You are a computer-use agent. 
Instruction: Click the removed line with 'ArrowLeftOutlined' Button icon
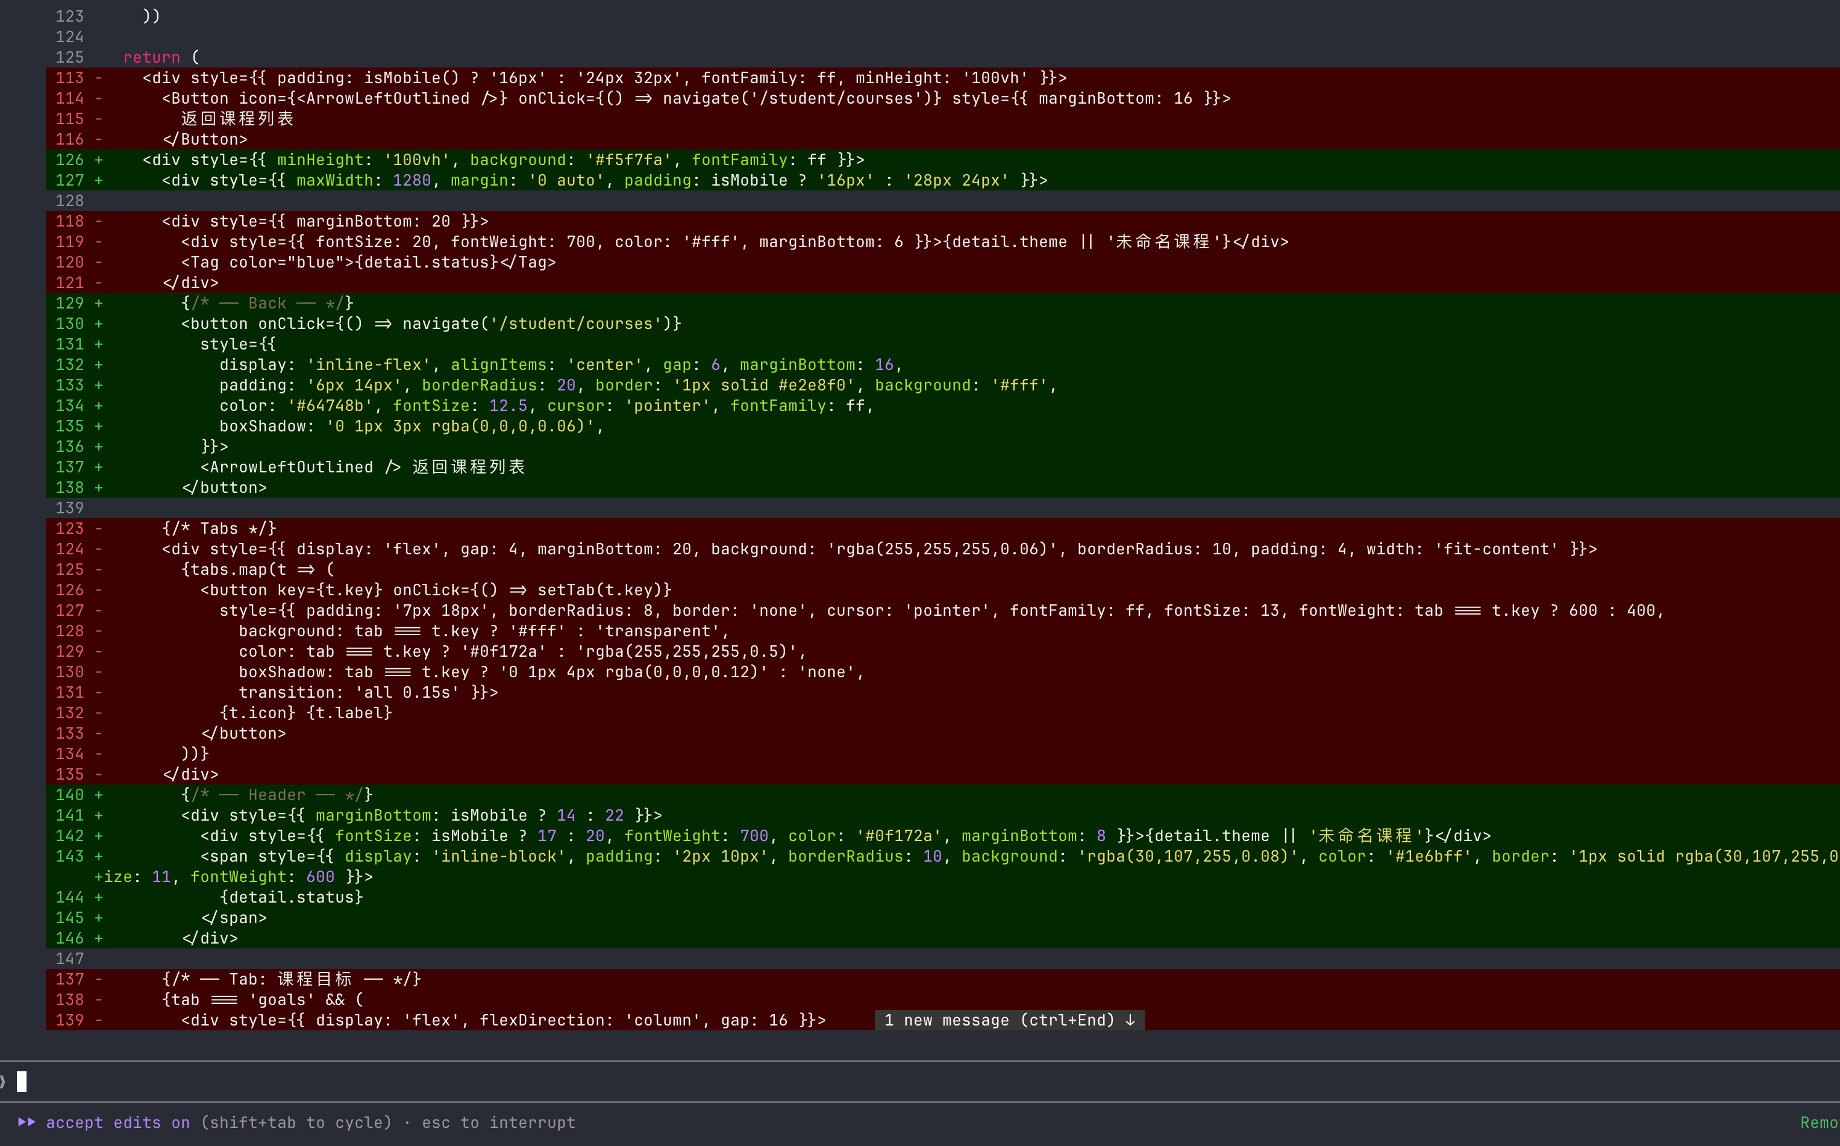coord(943,99)
